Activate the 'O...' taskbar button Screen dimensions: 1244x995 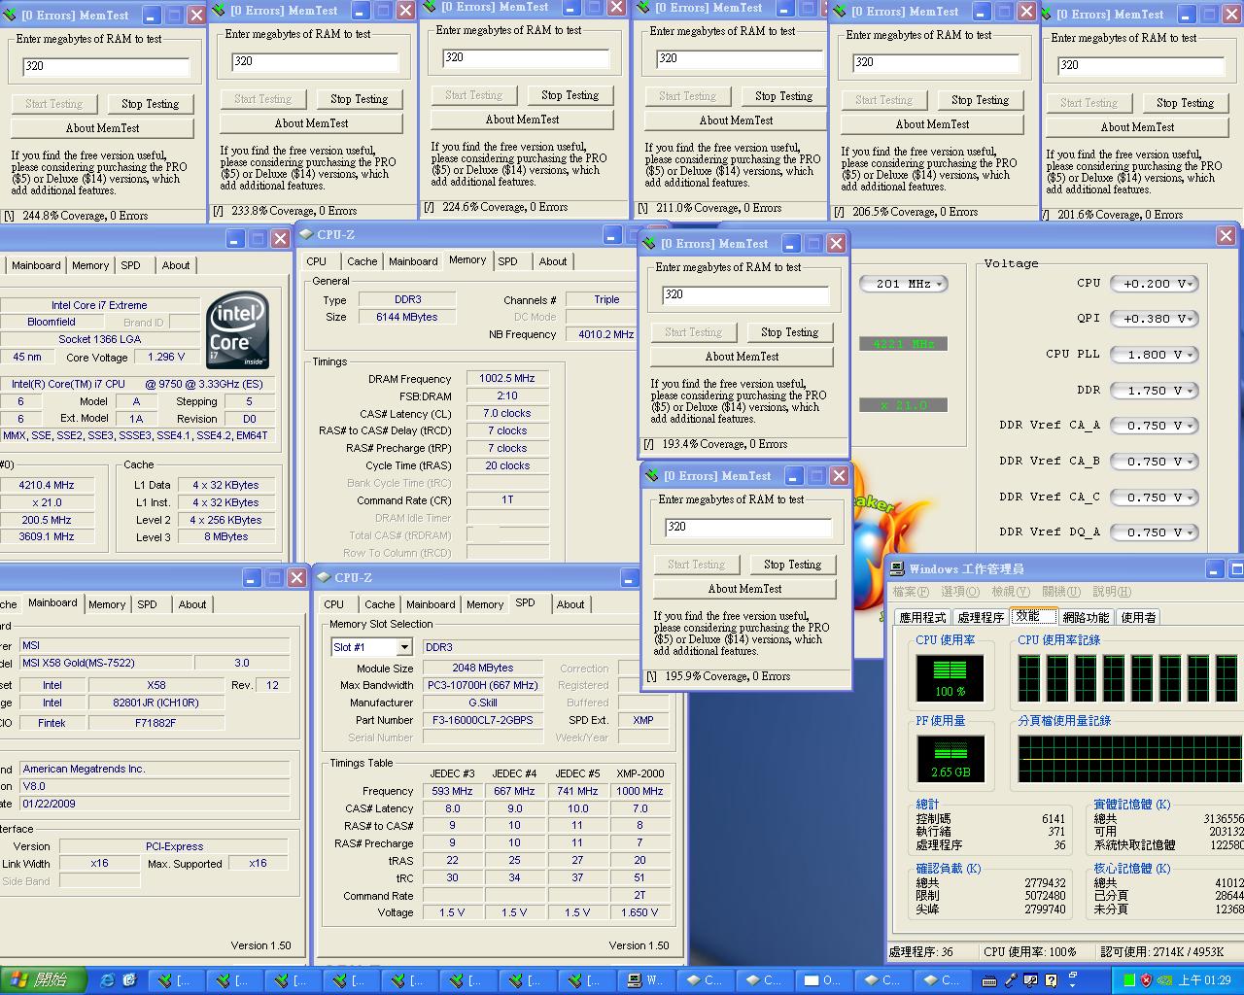pos(824,979)
